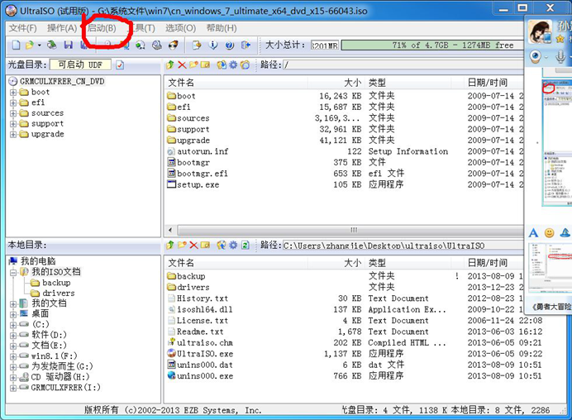The width and height of the screenshot is (572, 420).
Task: Click the New ISO file icon
Action: tap(16, 45)
